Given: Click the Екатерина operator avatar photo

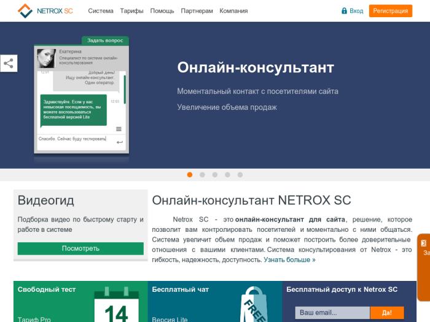Looking at the screenshot, I should pos(46,58).
